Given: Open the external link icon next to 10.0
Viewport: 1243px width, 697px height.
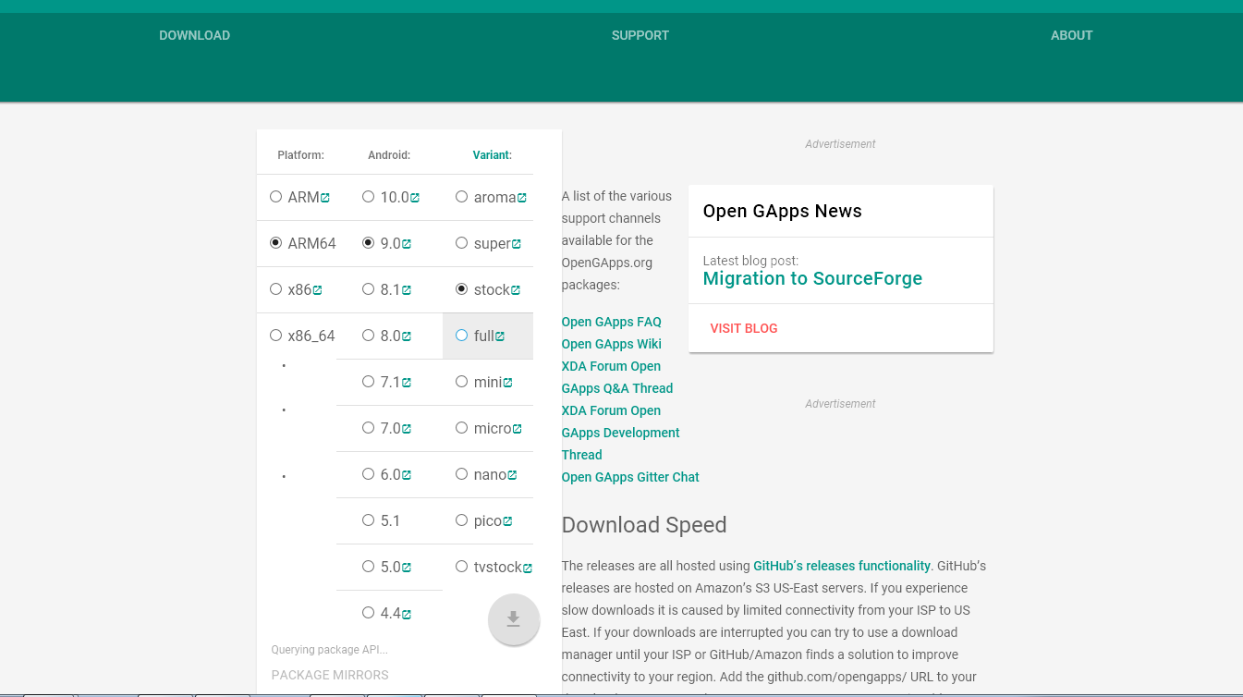Looking at the screenshot, I should (415, 198).
